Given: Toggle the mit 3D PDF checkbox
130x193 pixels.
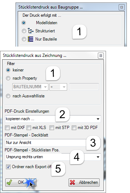Looking at the screenshot, I should pos(74,128).
